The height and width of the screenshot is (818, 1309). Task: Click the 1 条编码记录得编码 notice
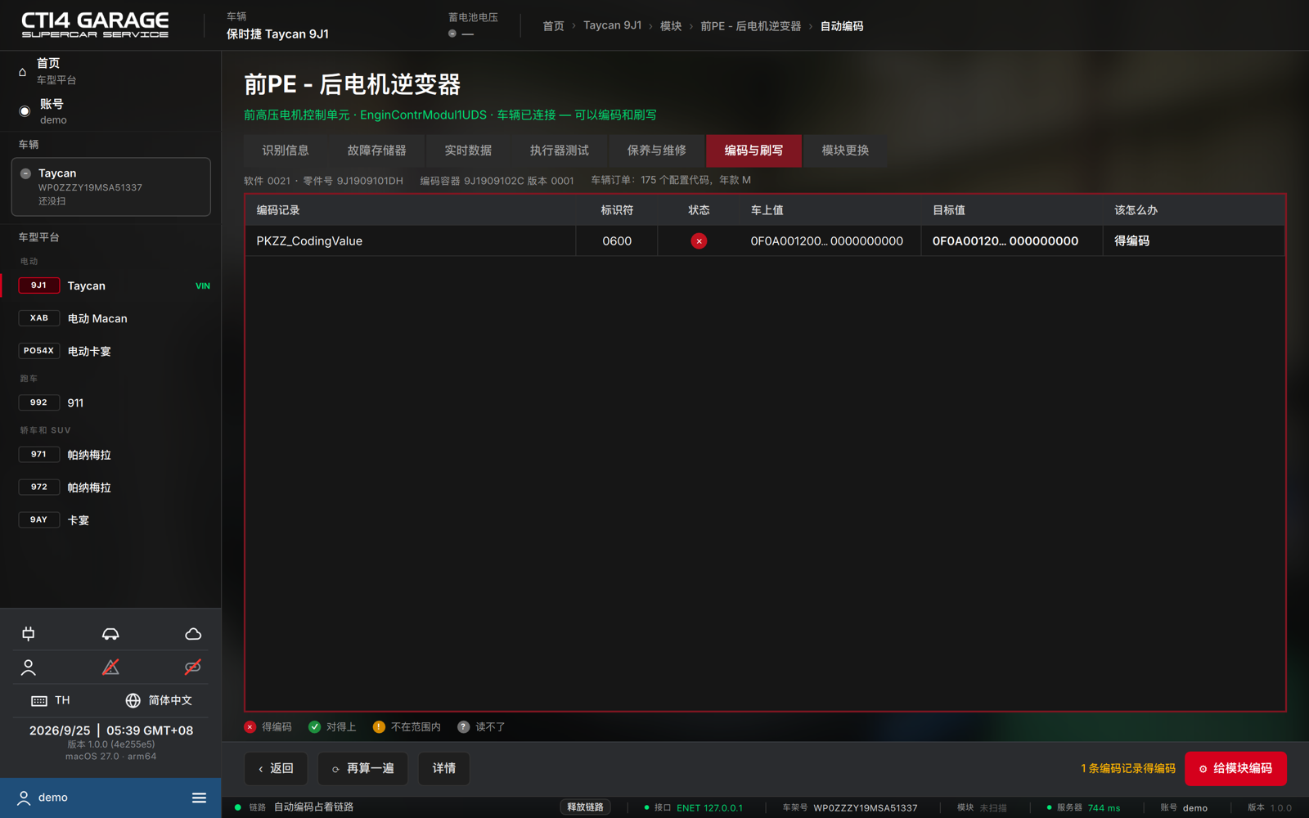[1127, 769]
